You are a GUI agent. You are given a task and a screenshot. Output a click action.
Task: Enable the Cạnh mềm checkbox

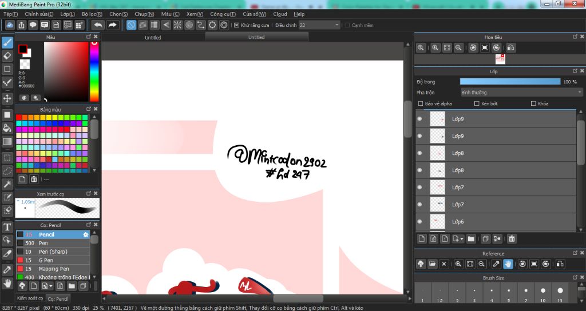pos(347,25)
